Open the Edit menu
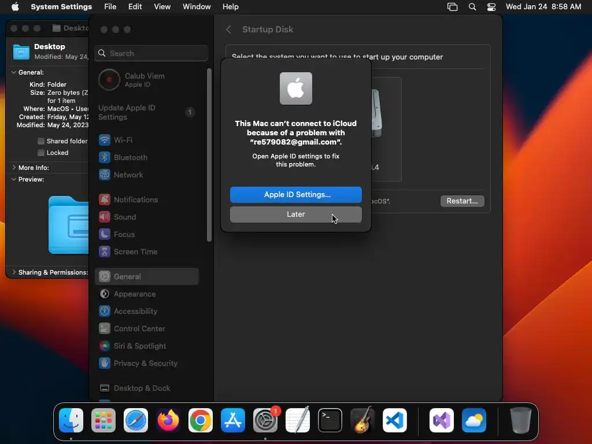 (135, 7)
